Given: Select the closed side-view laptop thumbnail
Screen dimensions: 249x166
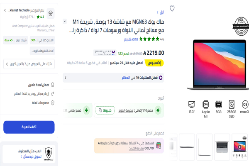Looking at the screenshot, I should click(187, 146).
